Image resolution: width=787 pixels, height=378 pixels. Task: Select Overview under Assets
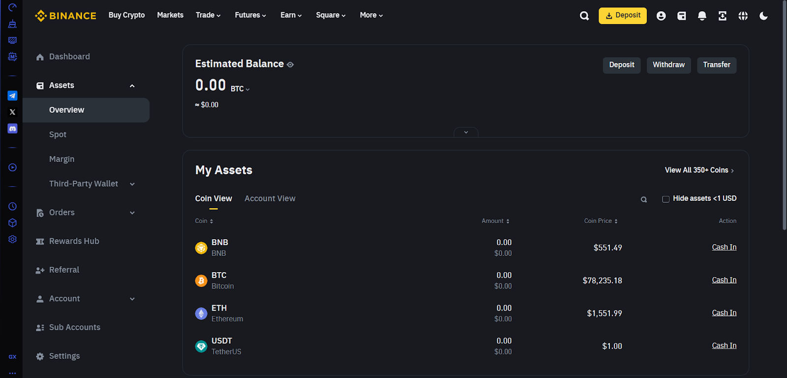tap(86, 110)
